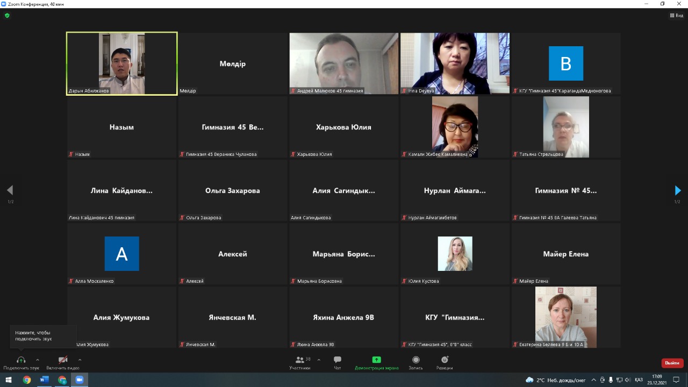Select Дарын Абилжанов's video tile
688x387 pixels.
[122, 63]
